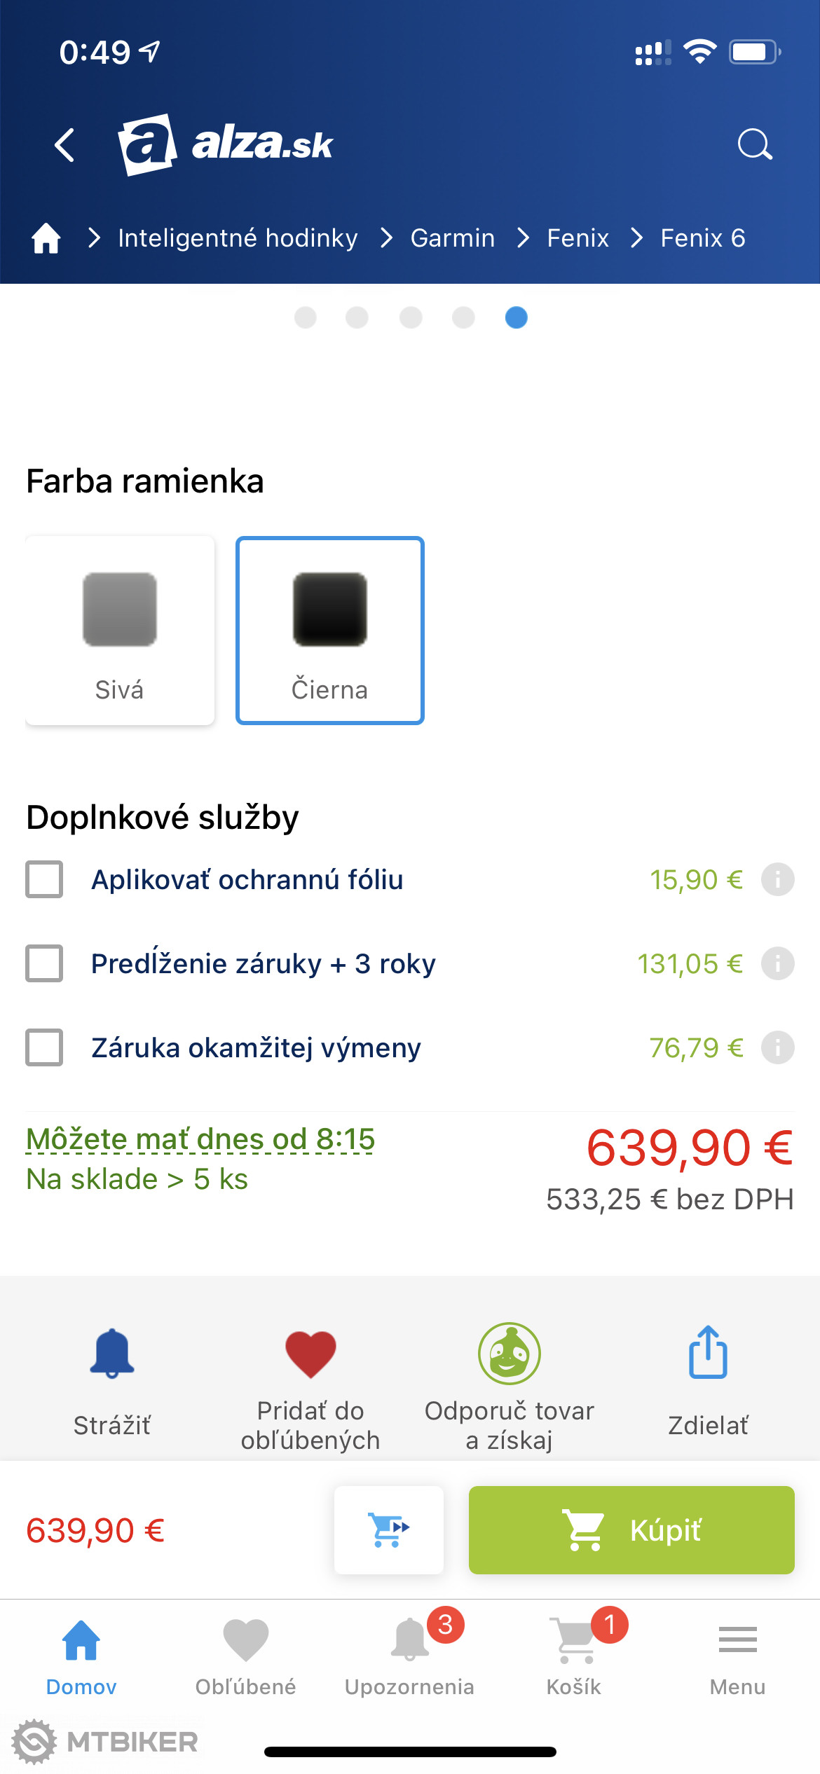Tap the Strážiť bell icon
This screenshot has height=1774, width=820.
(x=112, y=1353)
